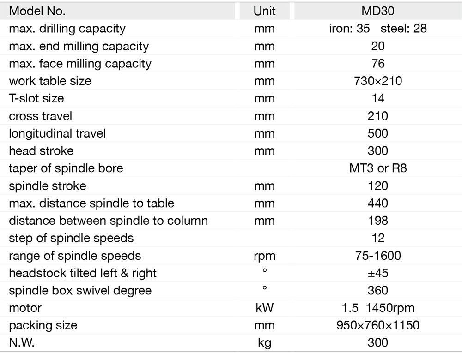Screen dimensions: 462x353
Task: Select the 'rpm' unit cell
Action: point(264,256)
